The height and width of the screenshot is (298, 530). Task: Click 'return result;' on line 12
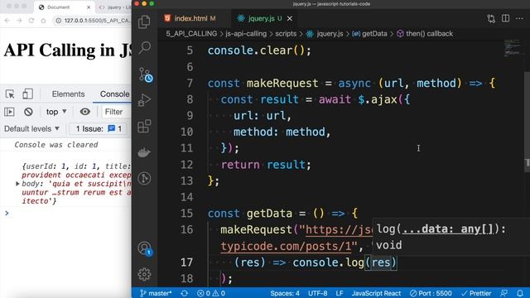pos(266,165)
